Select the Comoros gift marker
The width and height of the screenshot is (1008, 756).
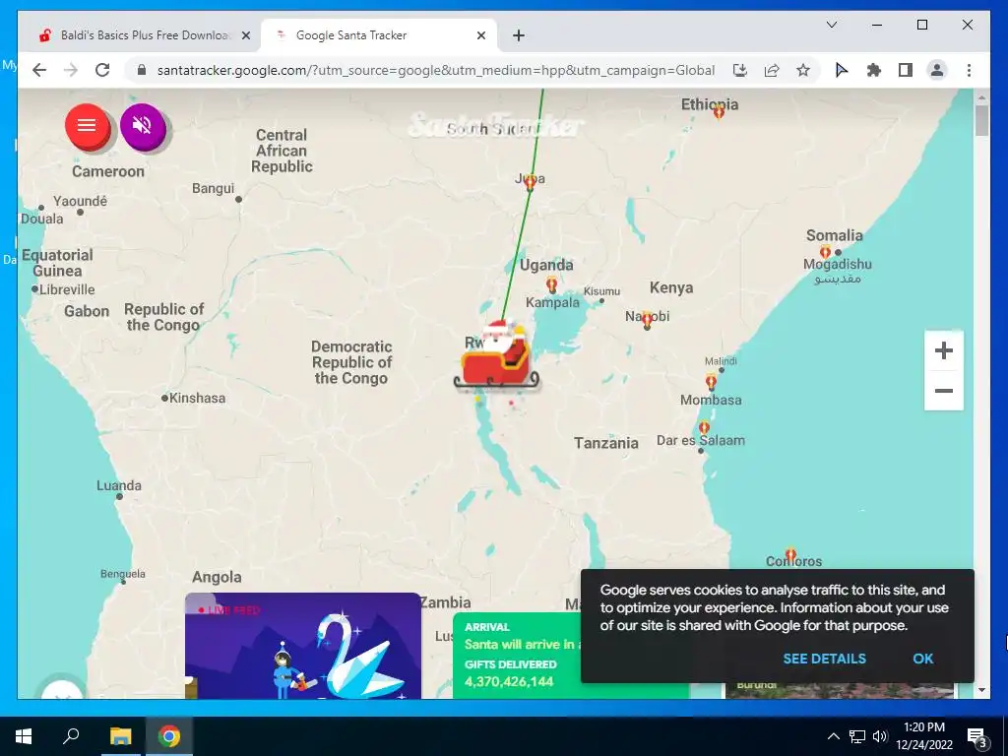click(790, 555)
